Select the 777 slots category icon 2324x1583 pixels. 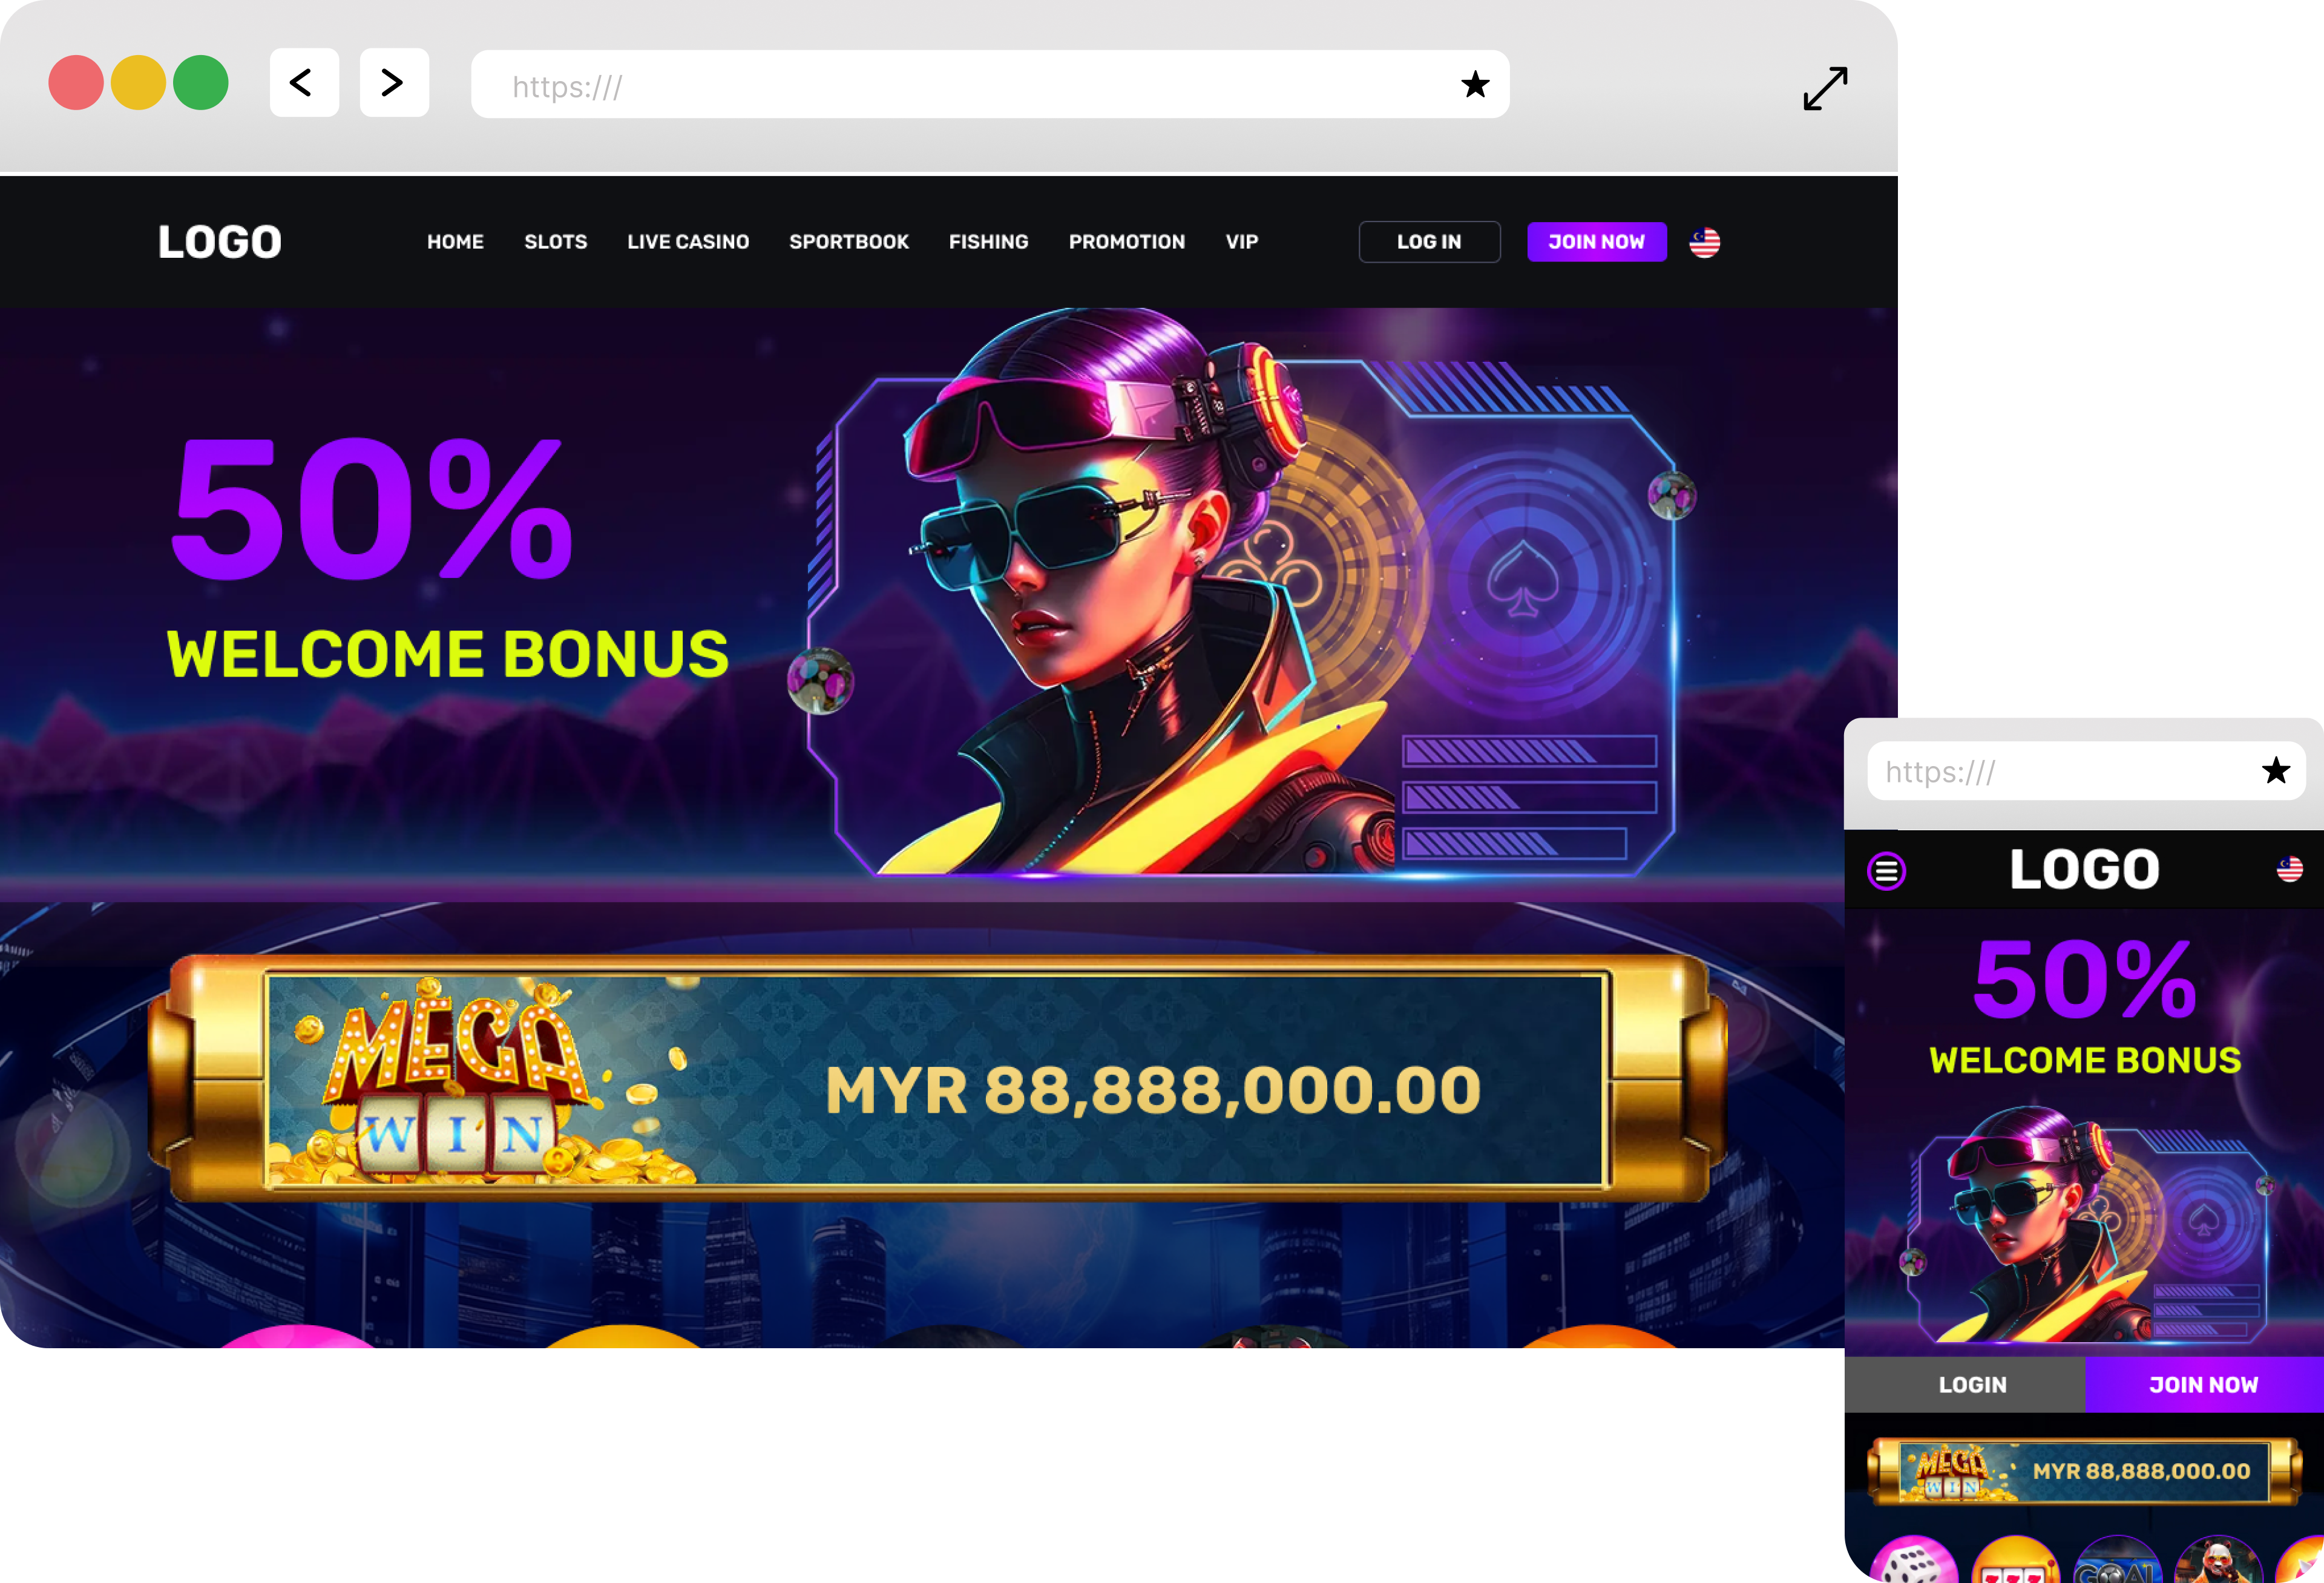click(2015, 1560)
